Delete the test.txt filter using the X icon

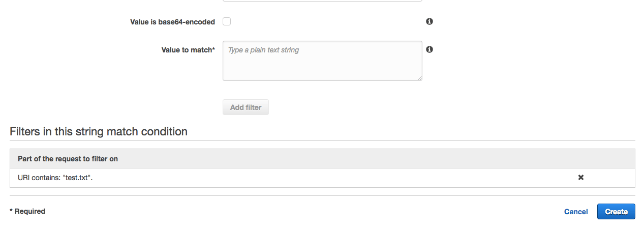(581, 178)
